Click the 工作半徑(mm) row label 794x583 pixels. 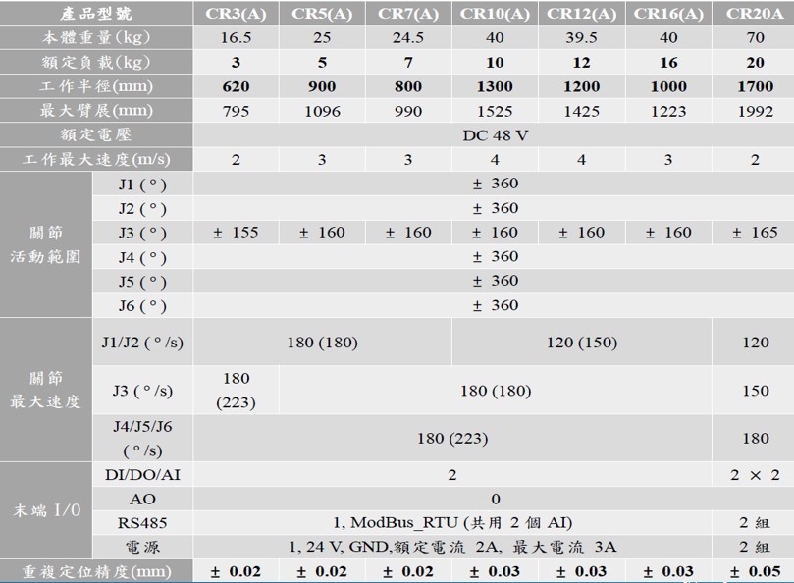point(96,86)
